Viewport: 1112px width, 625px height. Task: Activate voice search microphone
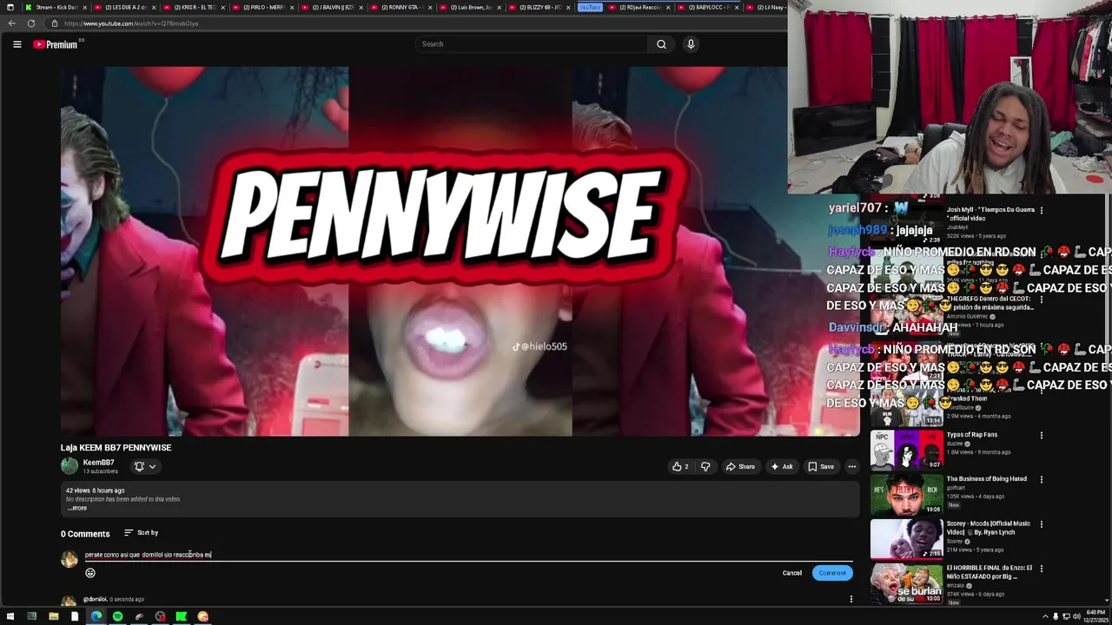(691, 44)
